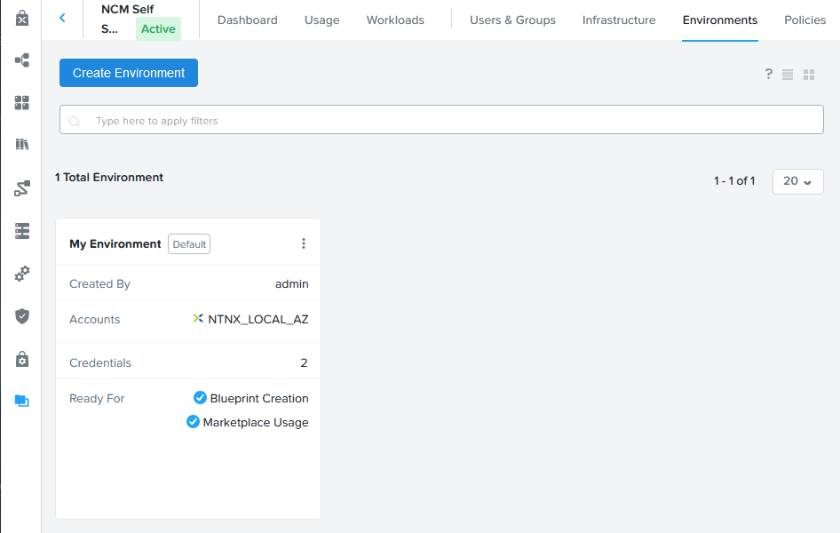Toggle Blueprint Creation readiness check
The image size is (840, 533).
(x=199, y=398)
